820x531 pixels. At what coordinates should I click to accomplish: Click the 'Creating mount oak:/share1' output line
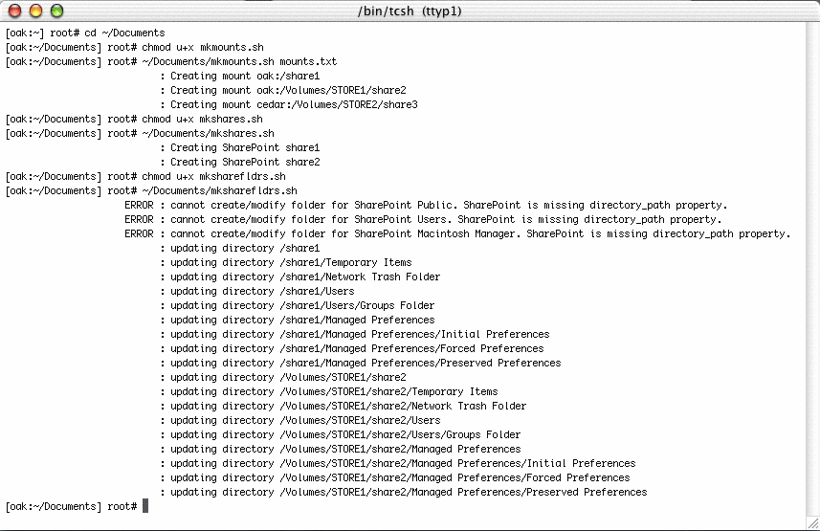(244, 76)
